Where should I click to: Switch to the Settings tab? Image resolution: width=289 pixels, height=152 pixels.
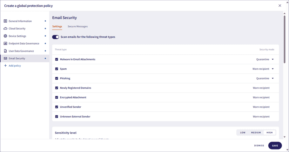(57, 27)
